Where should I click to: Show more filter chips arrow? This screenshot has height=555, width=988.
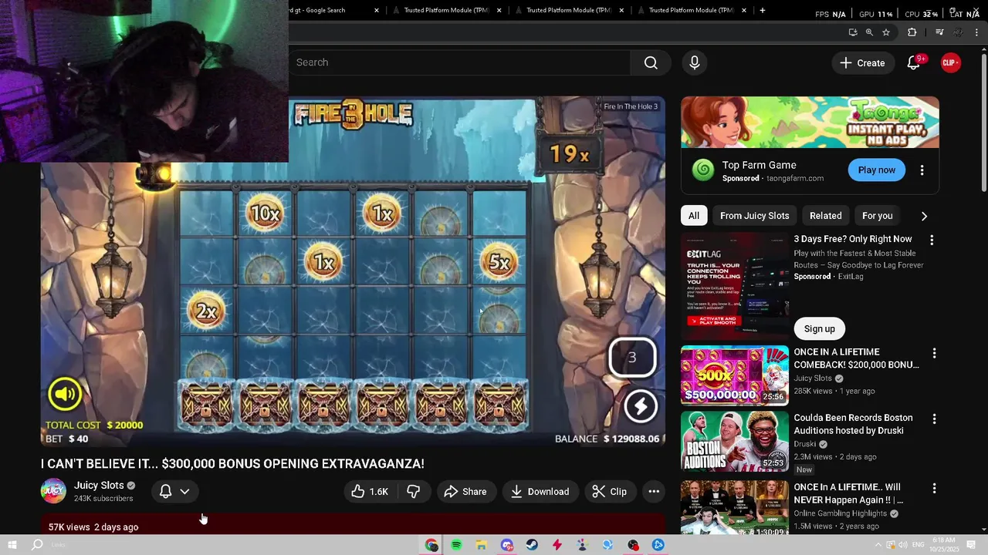coord(924,216)
